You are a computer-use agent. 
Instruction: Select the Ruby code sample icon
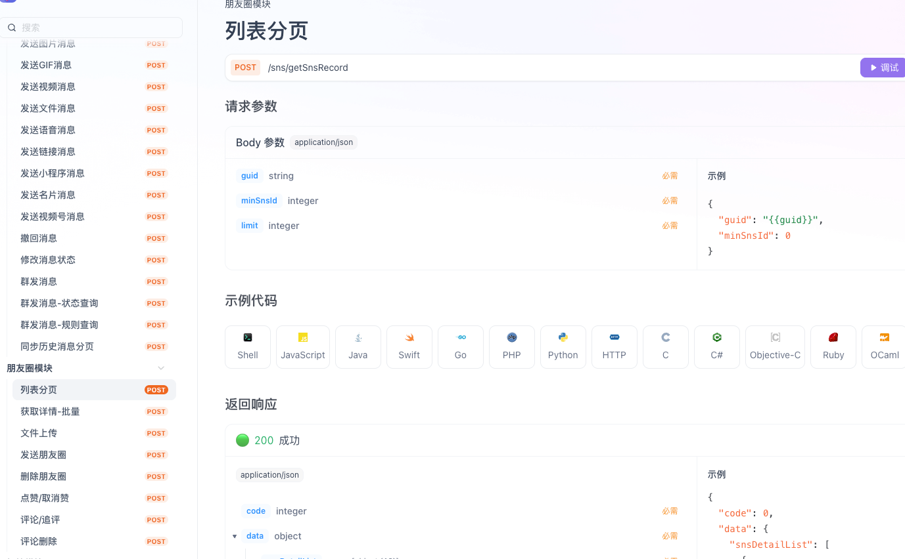[x=833, y=346]
